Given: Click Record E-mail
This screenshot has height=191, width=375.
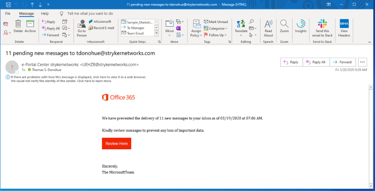Looking at the screenshot, I should click(101, 28).
